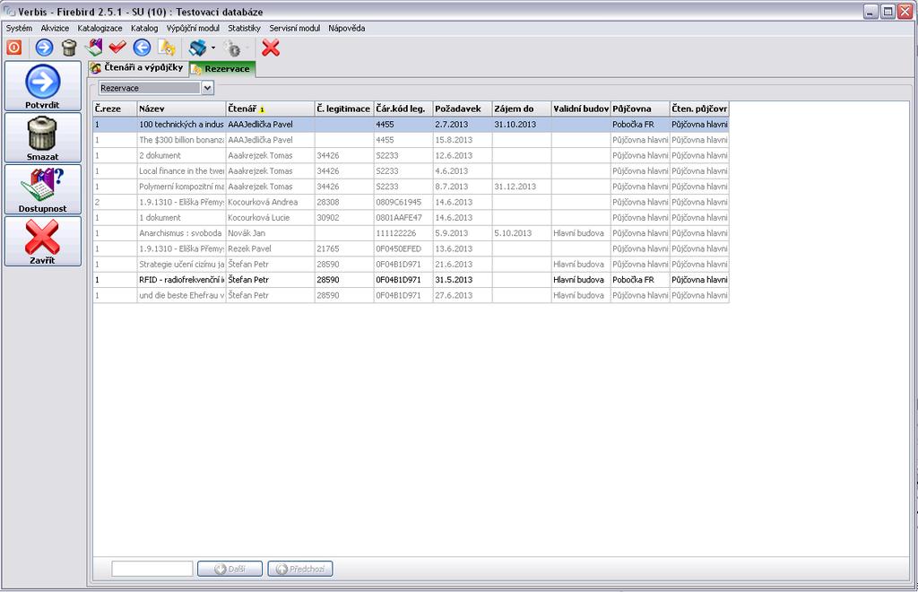Click reader name Kocourková Andrea
Screen dimensions: 918x592
point(263,202)
